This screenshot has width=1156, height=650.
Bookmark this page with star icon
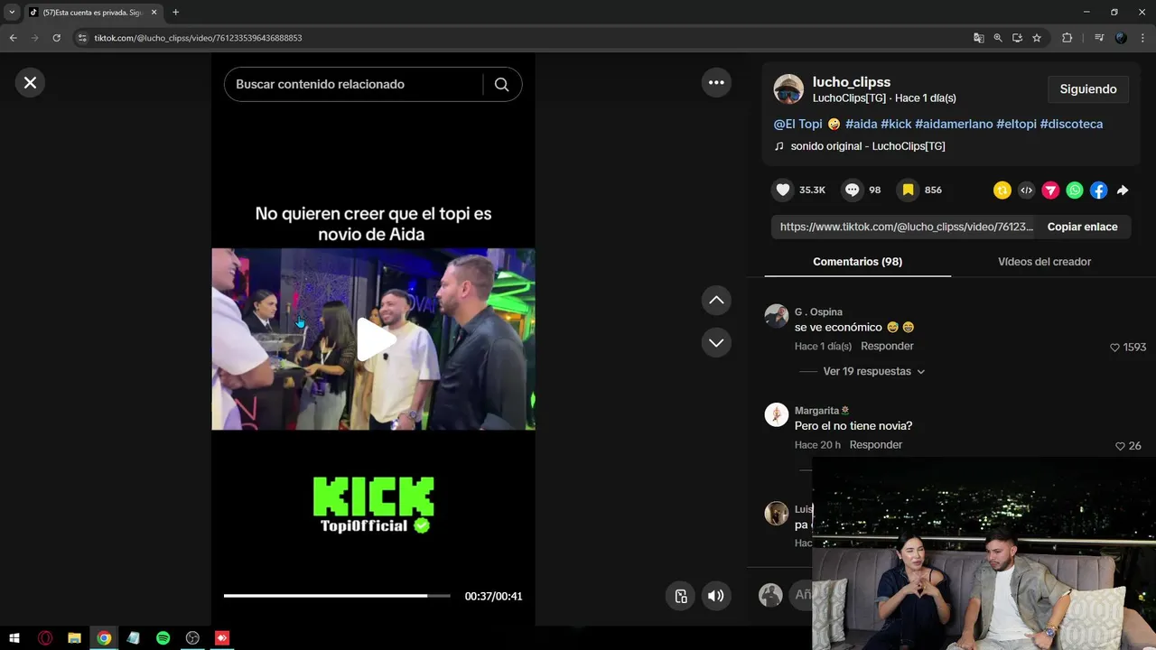[x=1037, y=38]
